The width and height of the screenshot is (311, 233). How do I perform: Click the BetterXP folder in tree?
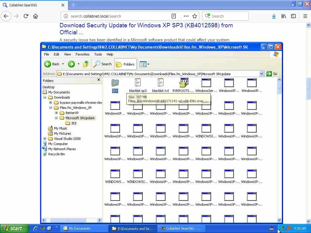[72, 113]
